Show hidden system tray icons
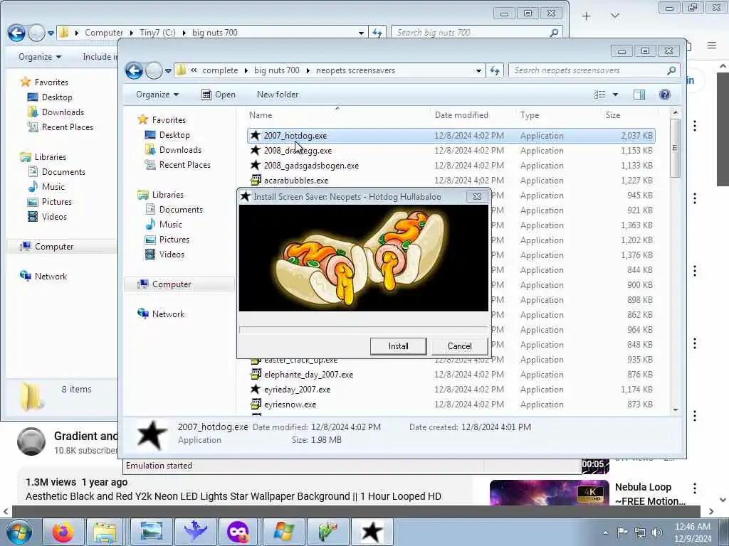Image resolution: width=729 pixels, height=546 pixels. tap(605, 532)
